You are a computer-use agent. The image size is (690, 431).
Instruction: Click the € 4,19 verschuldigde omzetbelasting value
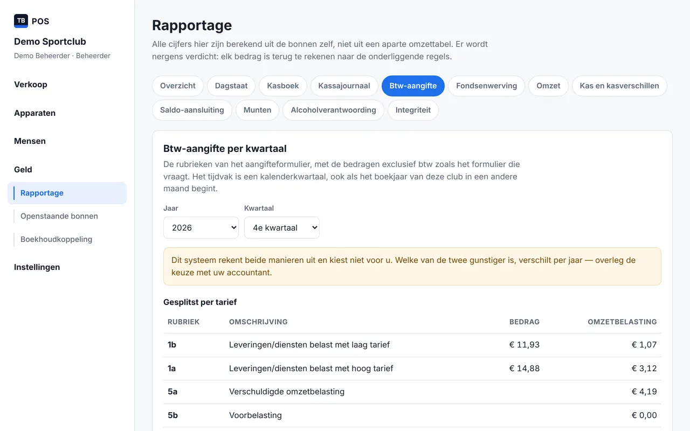644,392
